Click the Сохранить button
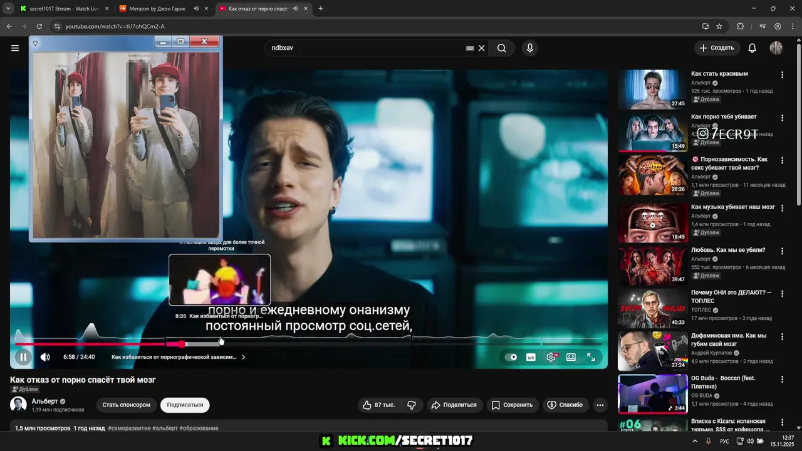The width and height of the screenshot is (802, 451). (512, 405)
